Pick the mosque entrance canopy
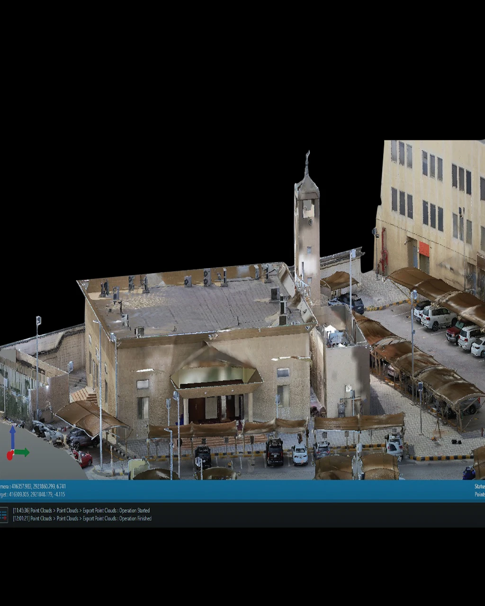 [x=216, y=372]
